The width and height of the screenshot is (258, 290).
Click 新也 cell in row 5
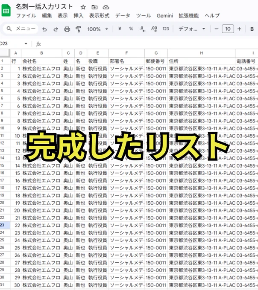pyautogui.click(x=81, y=91)
